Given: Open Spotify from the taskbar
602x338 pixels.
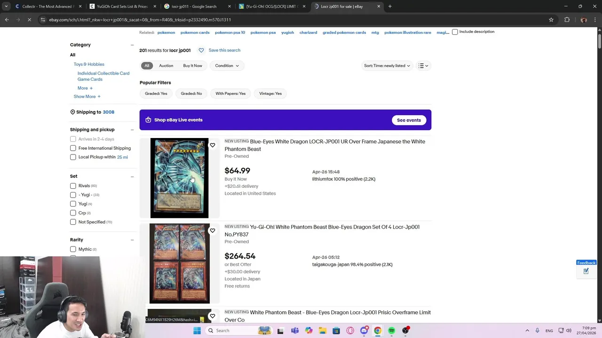Looking at the screenshot, I should (x=391, y=330).
